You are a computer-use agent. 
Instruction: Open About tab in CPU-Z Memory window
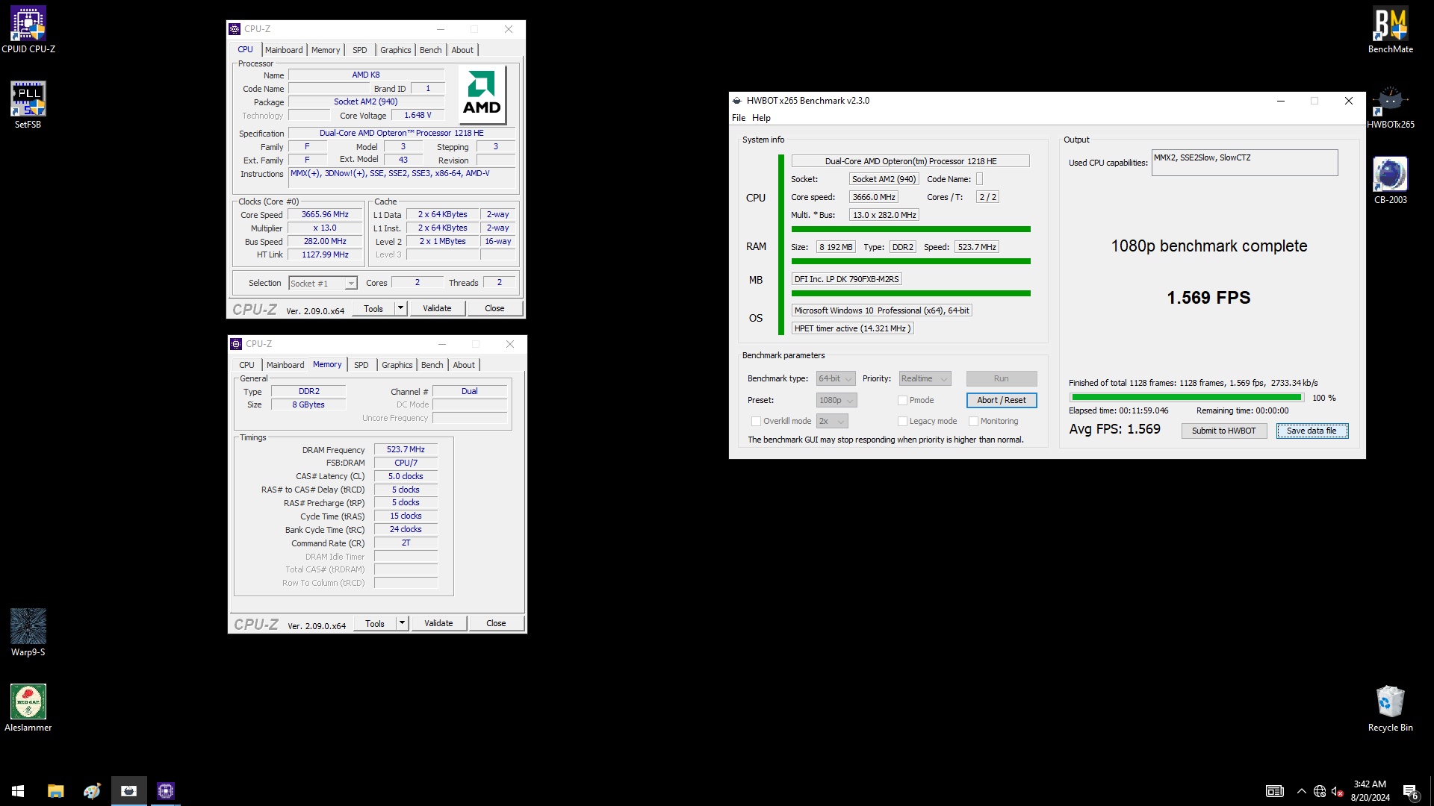[464, 365]
